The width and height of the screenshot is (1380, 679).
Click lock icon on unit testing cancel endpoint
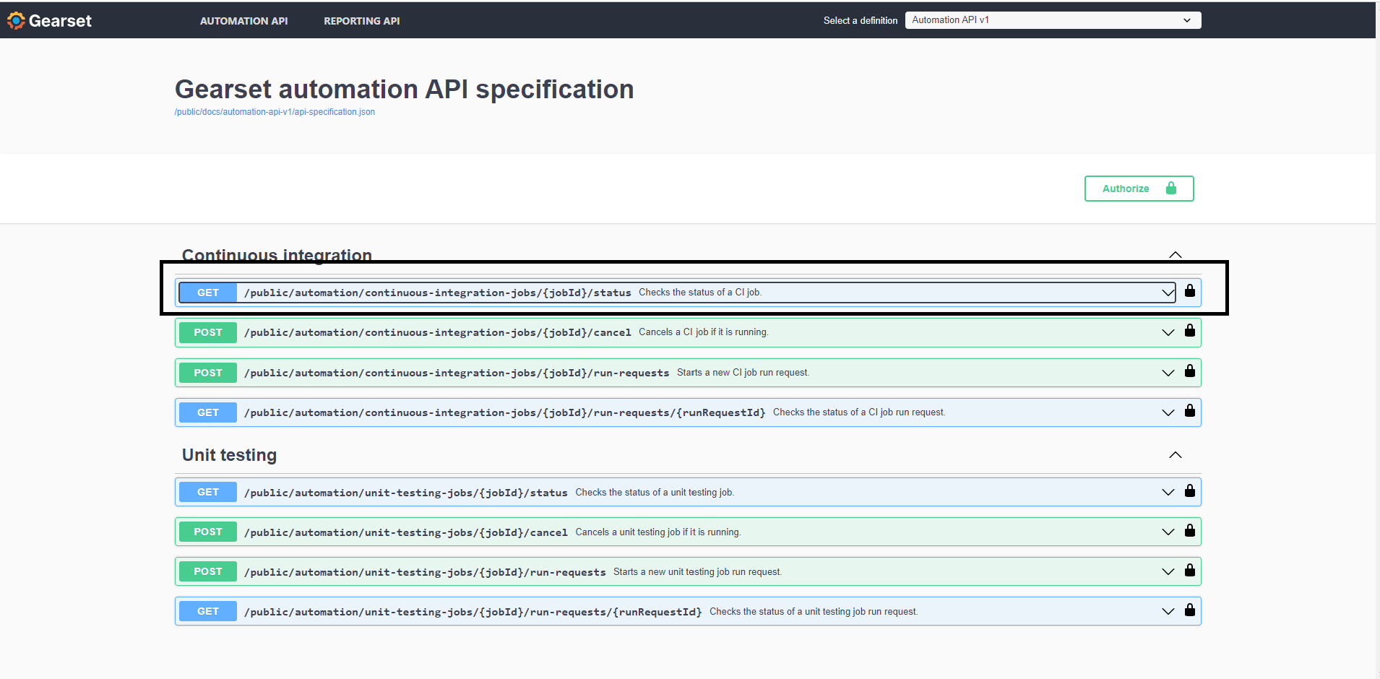[1189, 531]
